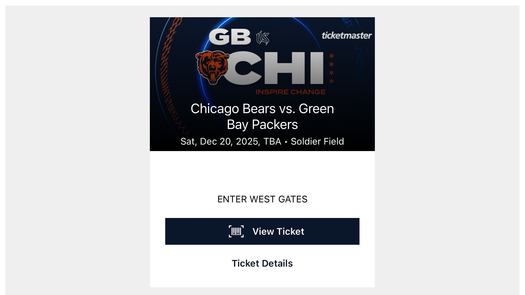The image size is (525, 295).
Task: Click the orange INSPIRE CHANGE text
Action: (290, 92)
